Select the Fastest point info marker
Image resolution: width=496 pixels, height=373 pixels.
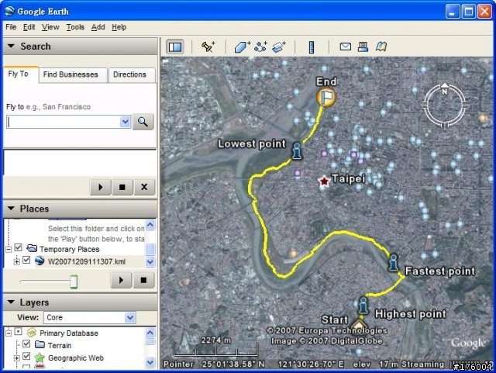click(x=393, y=262)
